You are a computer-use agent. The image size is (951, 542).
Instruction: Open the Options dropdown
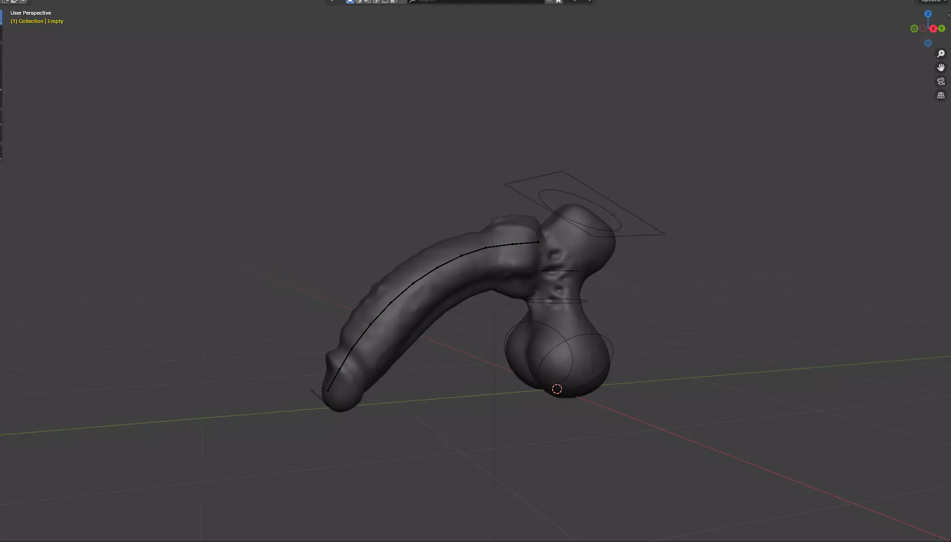pyautogui.click(x=934, y=1)
